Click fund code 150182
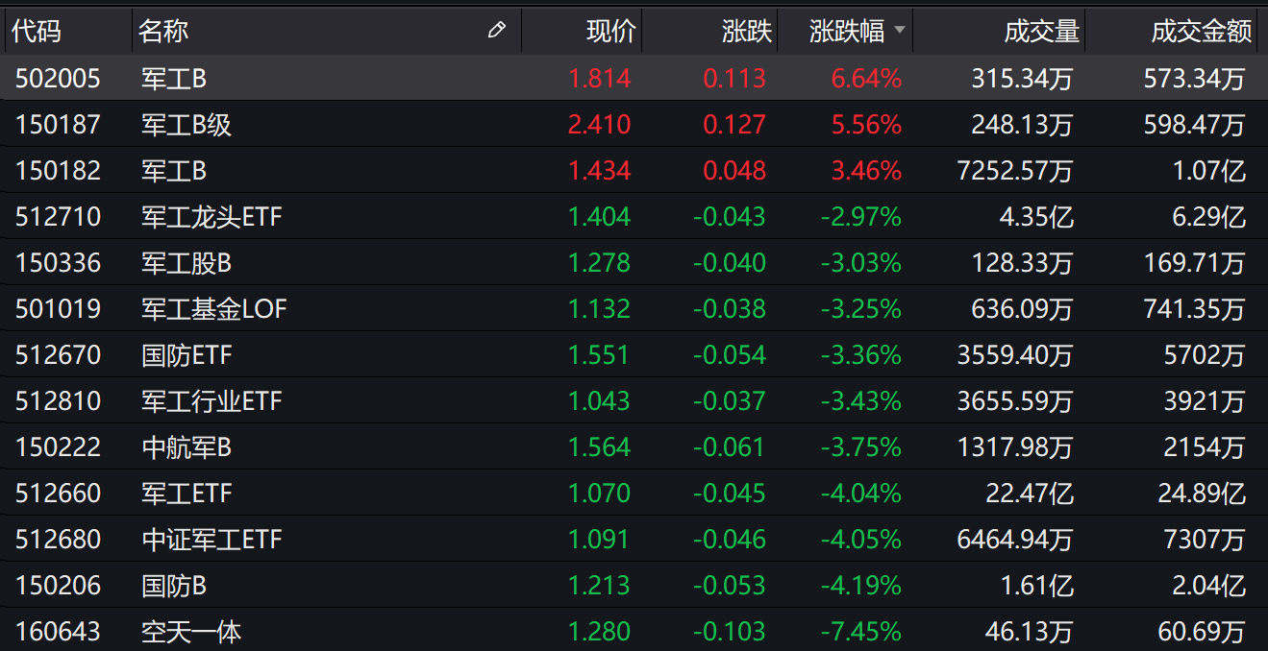The image size is (1268, 651). pos(58,171)
